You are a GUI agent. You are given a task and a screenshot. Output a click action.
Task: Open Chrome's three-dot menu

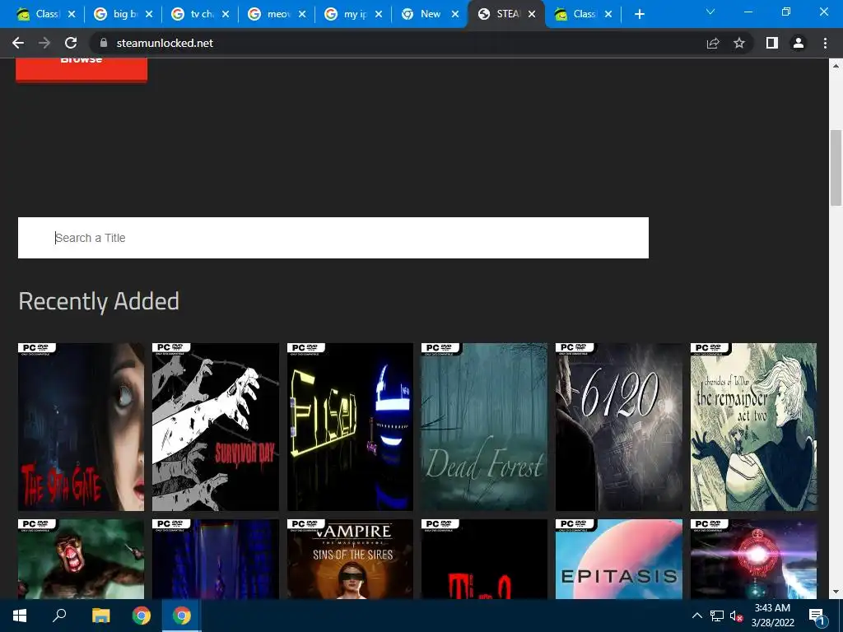click(825, 43)
